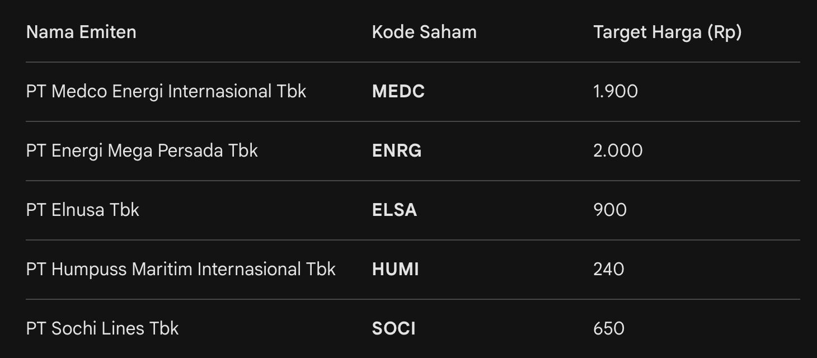The width and height of the screenshot is (817, 358).
Task: Click the 240 target price value
Action: point(608,270)
